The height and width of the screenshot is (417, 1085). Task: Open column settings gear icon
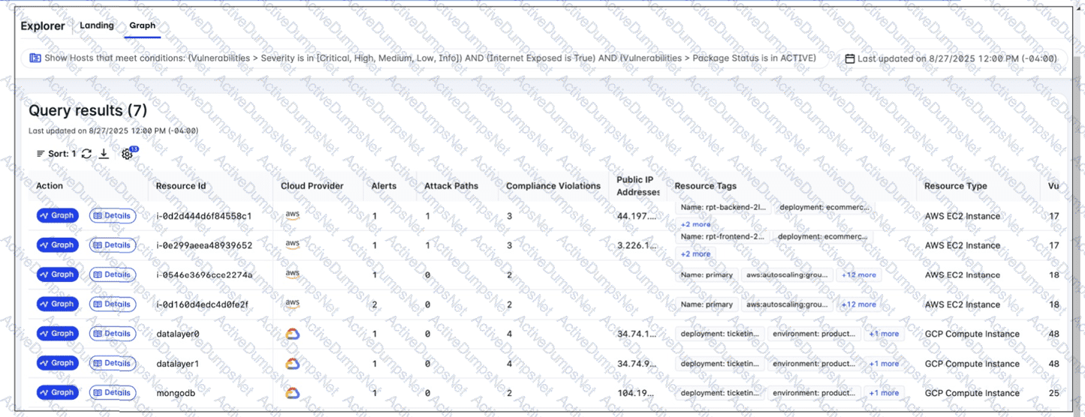(x=127, y=154)
